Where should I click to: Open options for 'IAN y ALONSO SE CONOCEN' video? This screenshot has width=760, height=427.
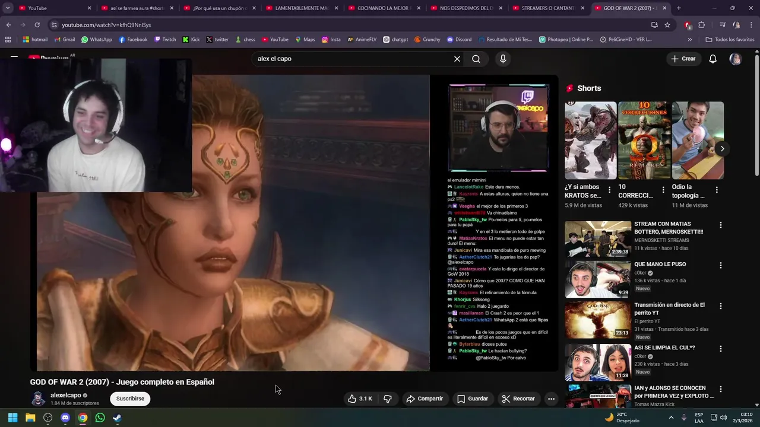click(721, 389)
